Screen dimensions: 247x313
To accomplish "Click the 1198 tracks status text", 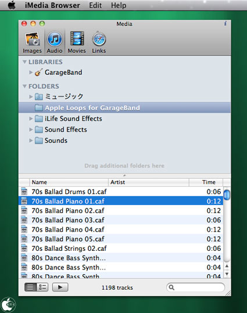I will (x=117, y=287).
